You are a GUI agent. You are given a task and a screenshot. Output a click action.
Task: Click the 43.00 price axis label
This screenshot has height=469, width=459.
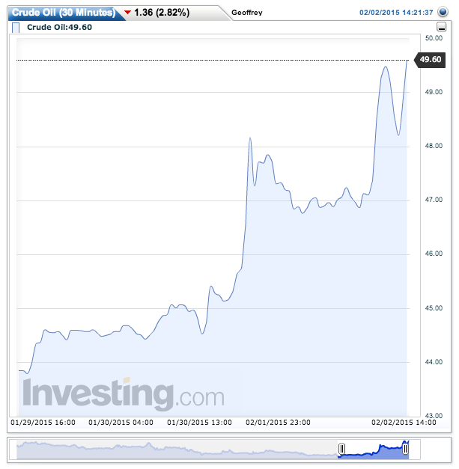tap(434, 415)
